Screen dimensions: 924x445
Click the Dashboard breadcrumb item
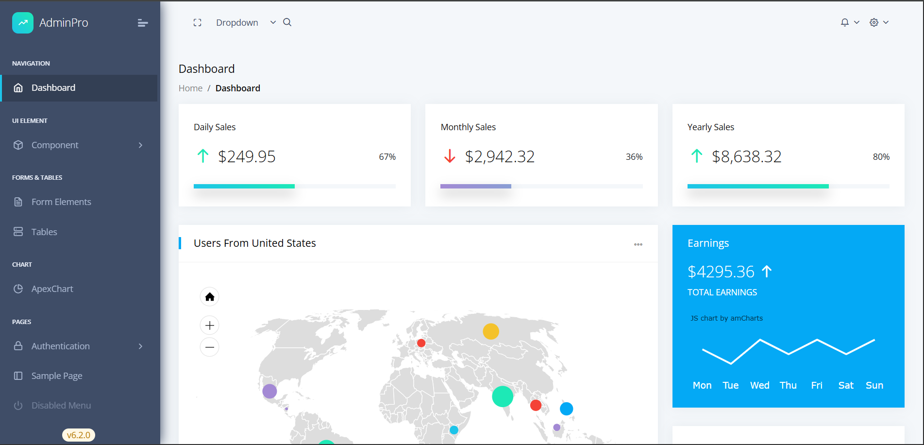click(238, 88)
